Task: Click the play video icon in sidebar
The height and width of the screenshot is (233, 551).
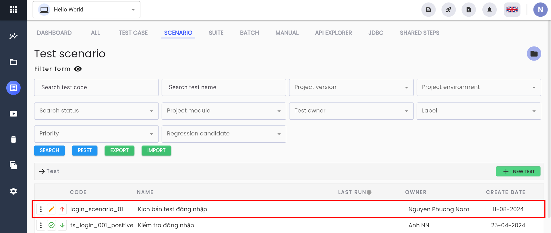Action: click(x=13, y=114)
